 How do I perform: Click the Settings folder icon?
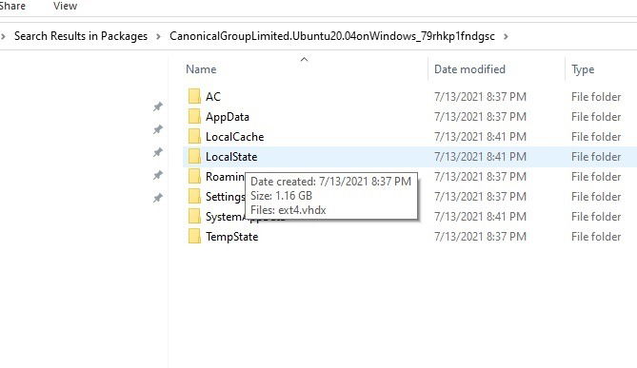click(x=194, y=197)
